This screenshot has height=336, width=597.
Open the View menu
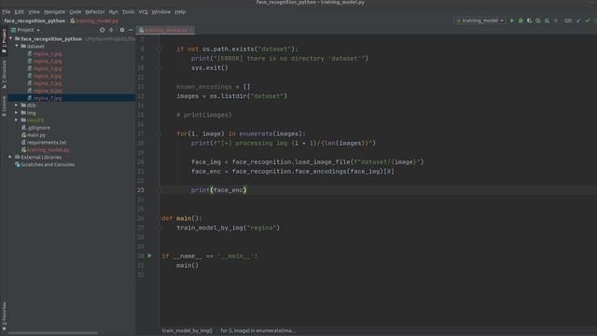click(x=34, y=12)
